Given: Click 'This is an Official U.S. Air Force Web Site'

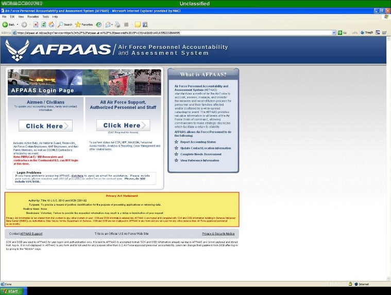Looking at the screenshot, I should click(x=122, y=233).
